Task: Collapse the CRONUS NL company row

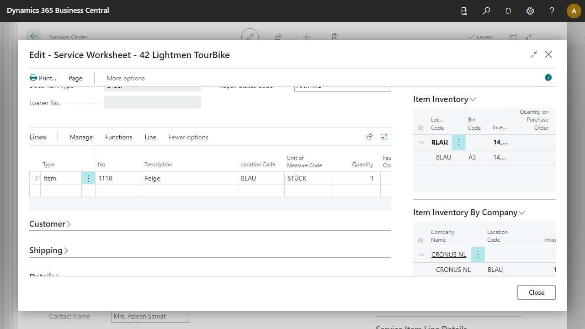Action: tap(421, 255)
